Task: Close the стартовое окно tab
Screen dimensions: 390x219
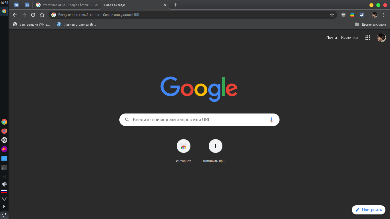Action: 96,5
